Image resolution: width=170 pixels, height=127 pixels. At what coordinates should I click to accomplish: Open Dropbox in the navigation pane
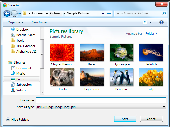tap(20, 29)
